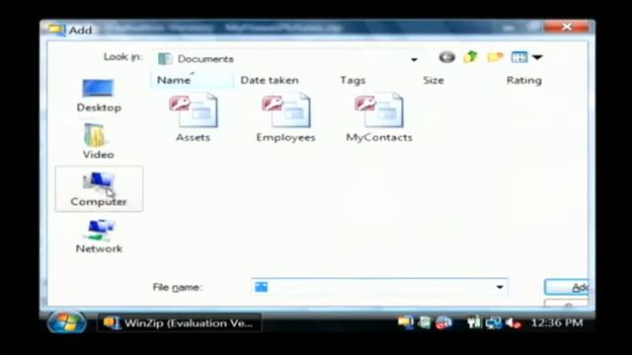This screenshot has height=355, width=632.
Task: Expand the File name dropdown arrow
Action: click(500, 287)
